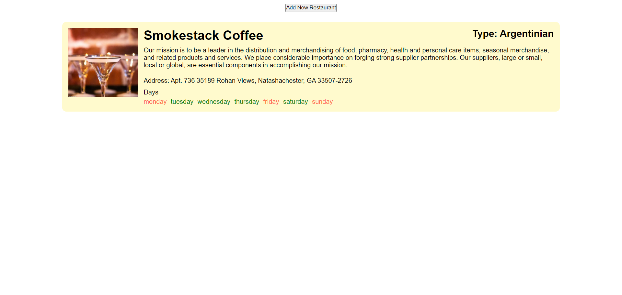Click the empty page area below the card
The image size is (622, 295).
tap(311, 194)
